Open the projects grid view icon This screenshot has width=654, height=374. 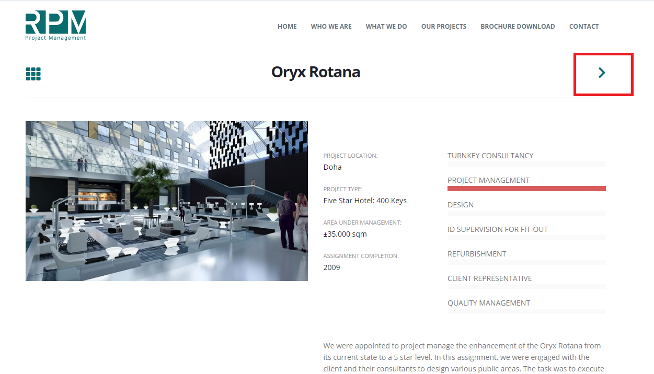coord(33,74)
